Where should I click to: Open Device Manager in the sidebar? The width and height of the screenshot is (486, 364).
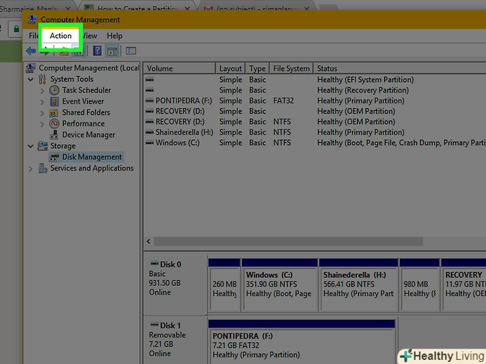(88, 135)
